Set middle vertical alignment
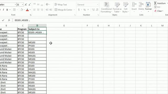 point(38,4)
